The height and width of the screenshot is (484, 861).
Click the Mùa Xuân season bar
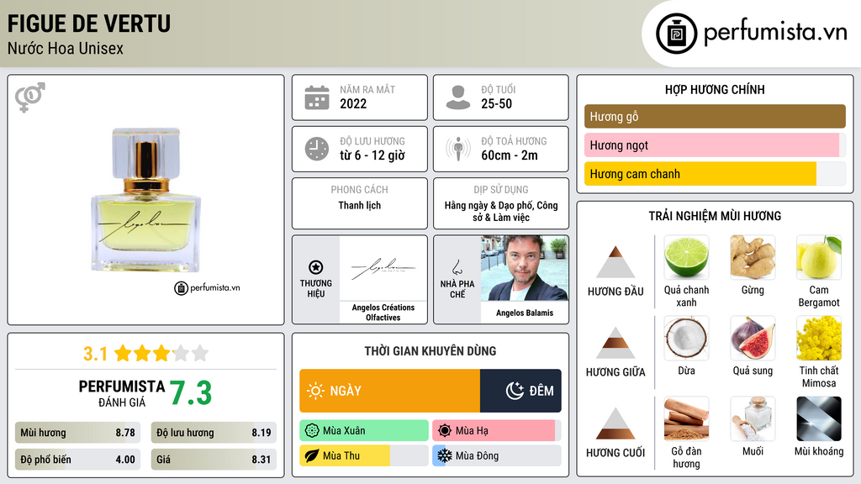click(364, 431)
